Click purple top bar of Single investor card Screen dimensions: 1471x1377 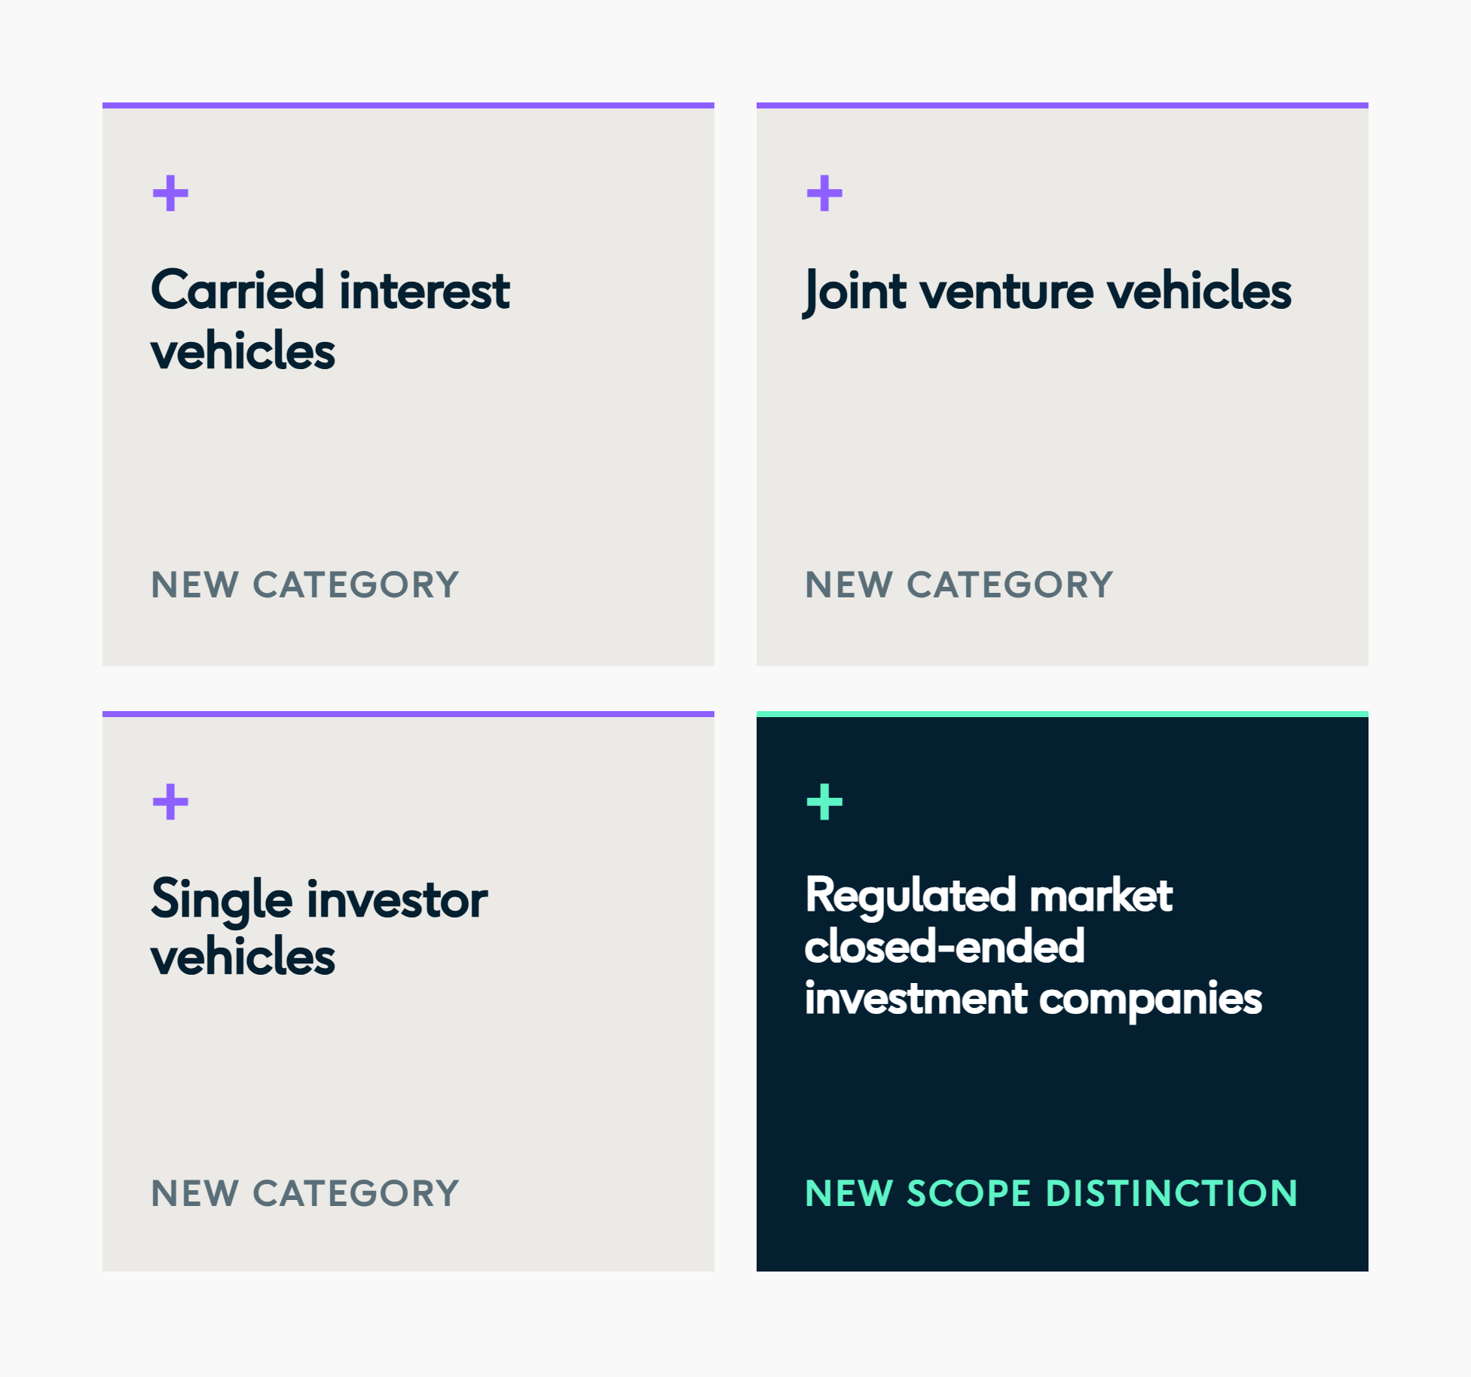408,714
